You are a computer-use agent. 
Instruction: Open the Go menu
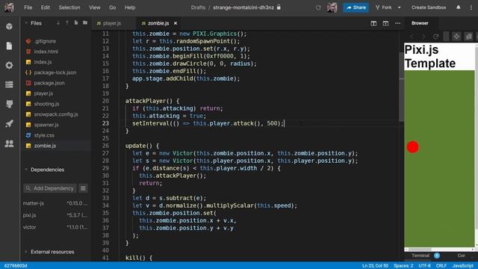[113, 7]
